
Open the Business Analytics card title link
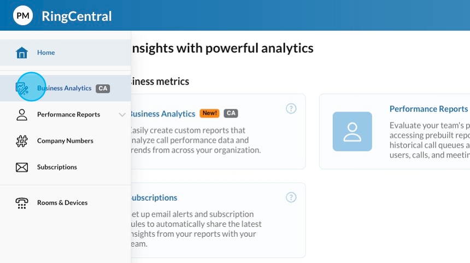tap(163, 114)
